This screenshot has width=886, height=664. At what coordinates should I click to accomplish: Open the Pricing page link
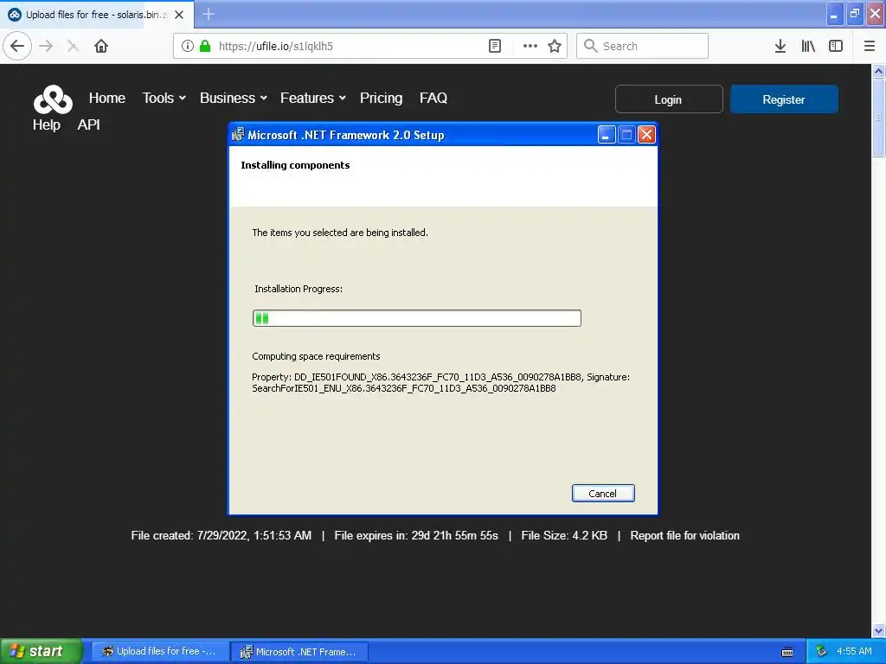382,98
